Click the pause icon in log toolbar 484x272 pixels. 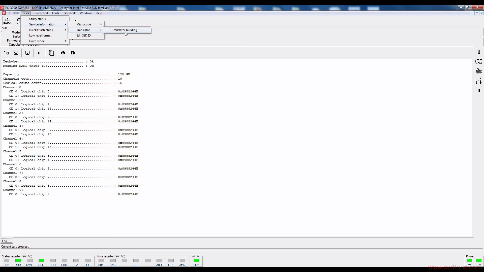[x=39, y=53]
